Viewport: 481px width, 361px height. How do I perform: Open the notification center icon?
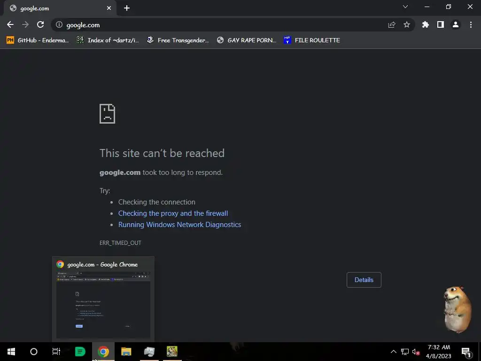466,352
